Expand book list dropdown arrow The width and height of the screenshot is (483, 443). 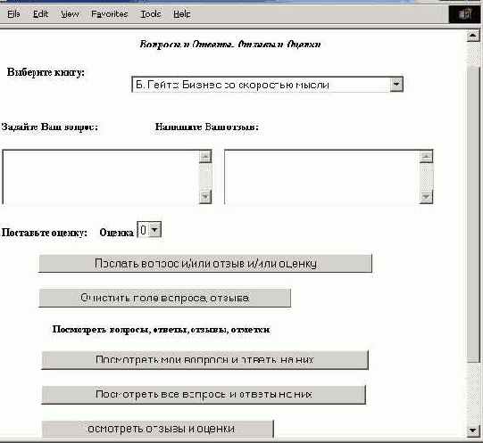[396, 85]
